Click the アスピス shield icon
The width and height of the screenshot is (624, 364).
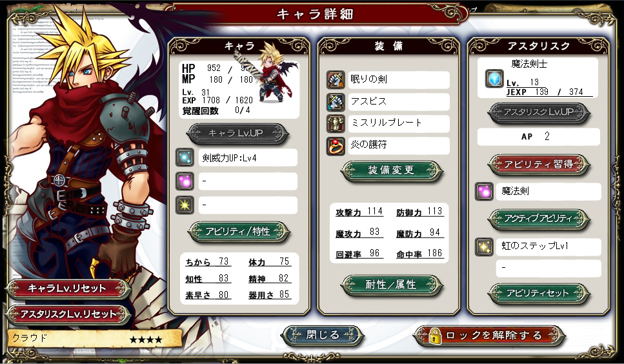point(336,101)
